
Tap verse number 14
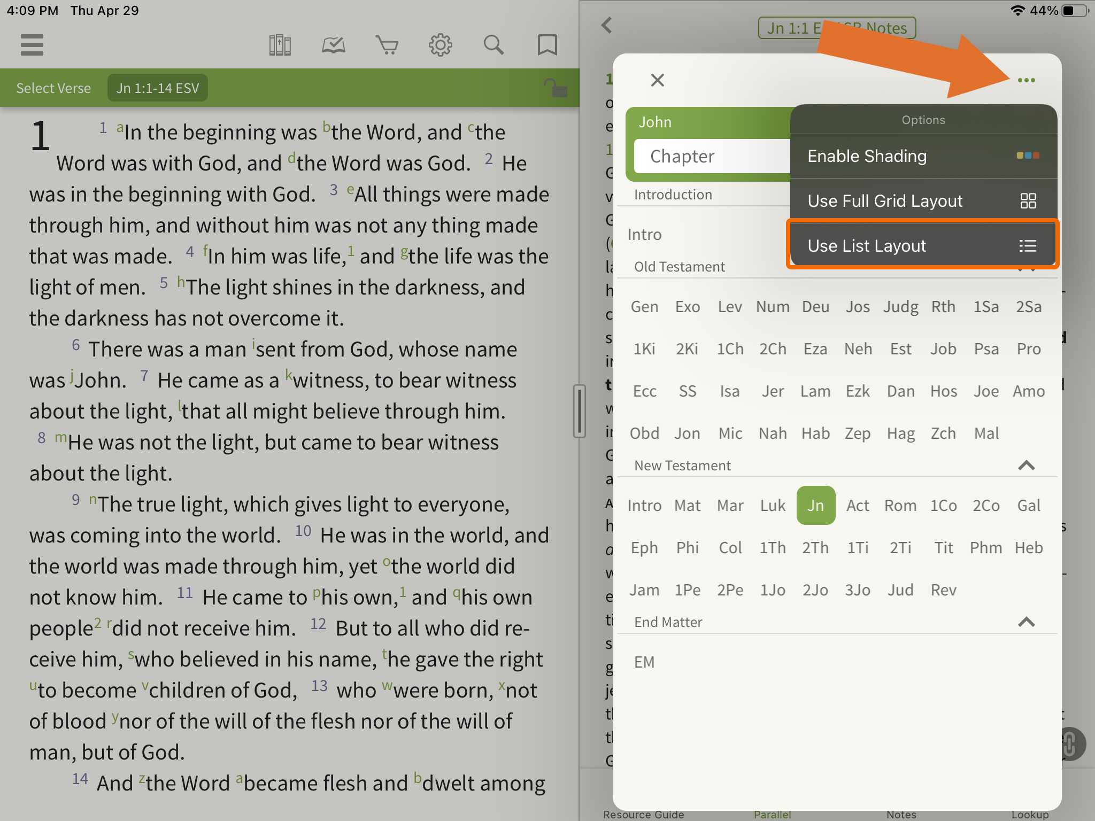pos(80,779)
